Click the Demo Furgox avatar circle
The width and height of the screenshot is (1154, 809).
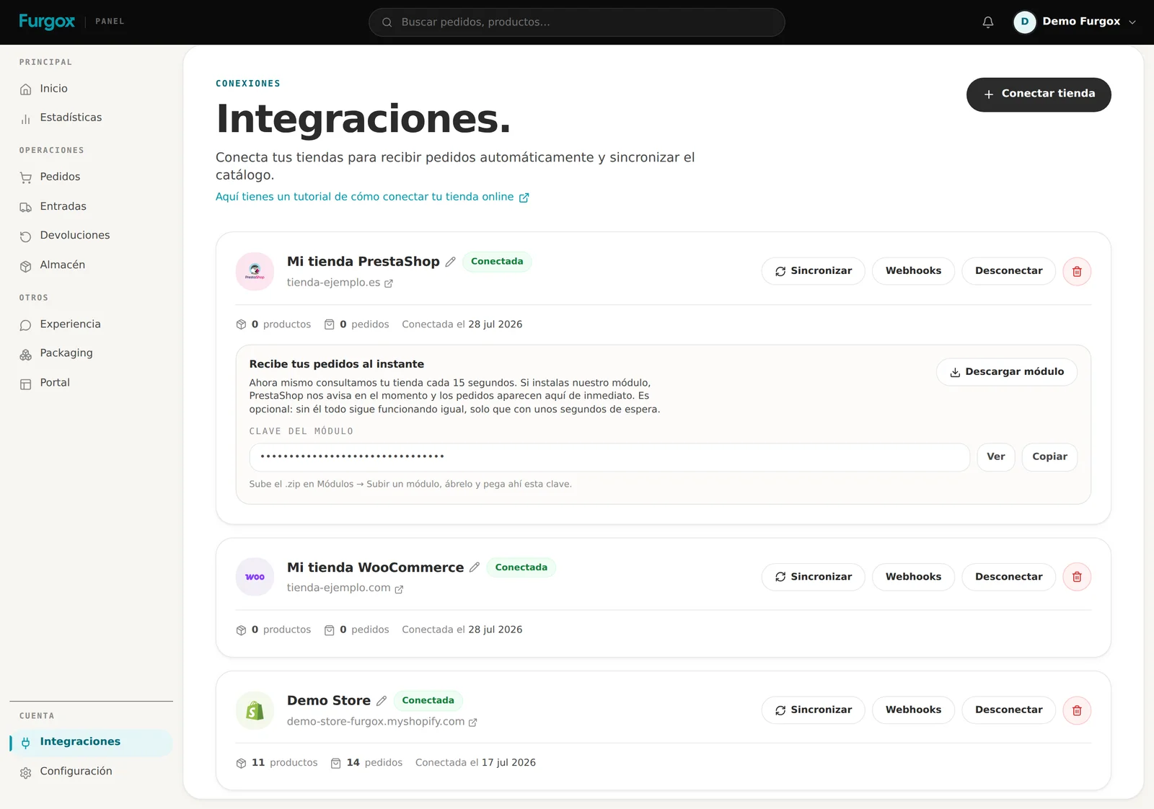[1024, 22]
